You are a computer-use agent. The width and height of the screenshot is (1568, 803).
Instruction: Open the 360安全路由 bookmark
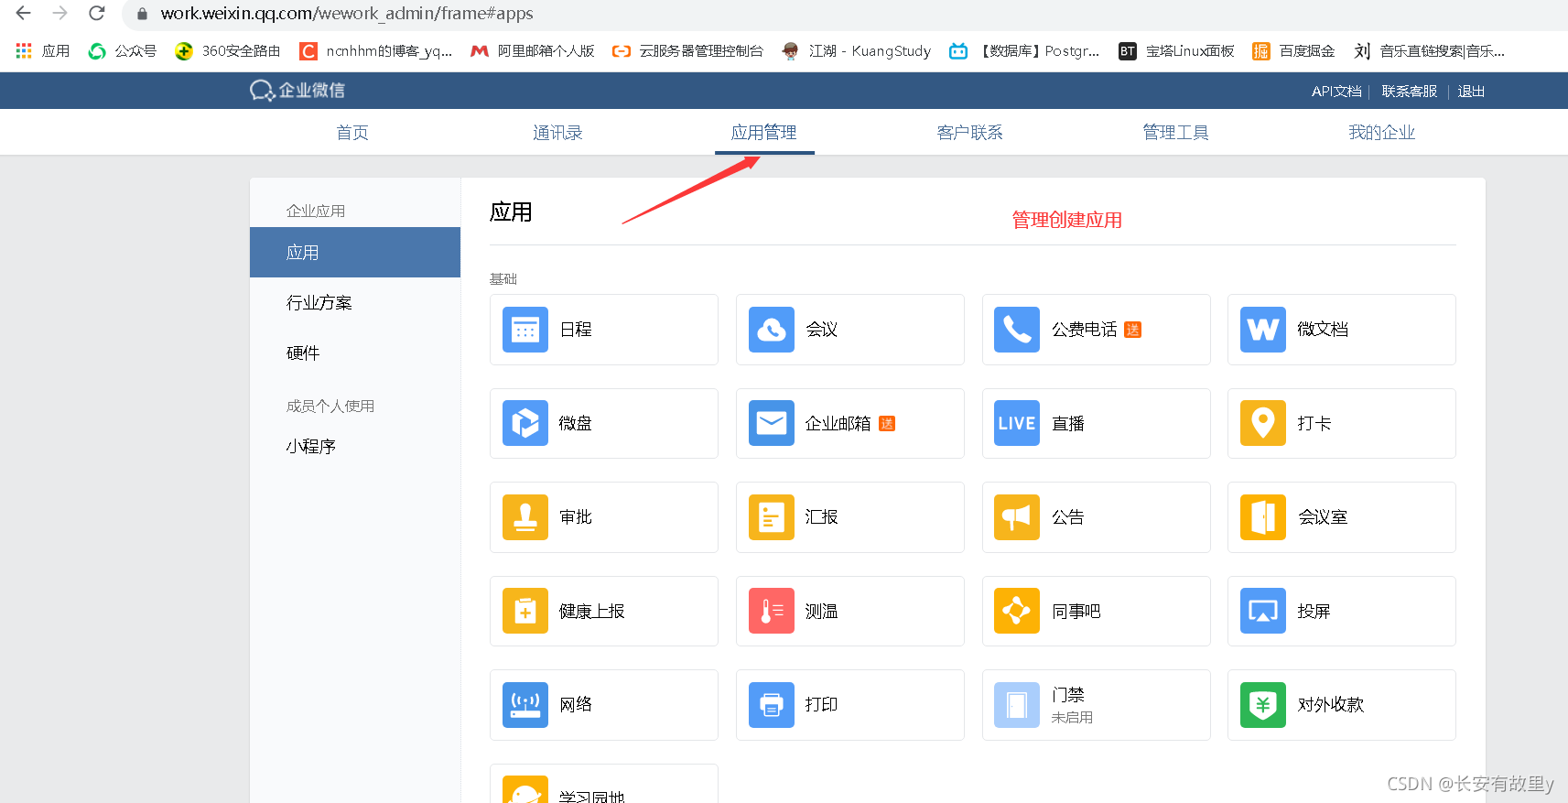coord(229,50)
